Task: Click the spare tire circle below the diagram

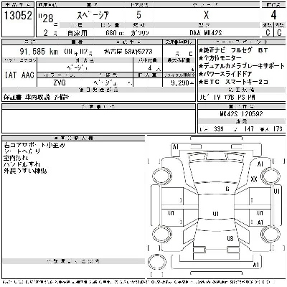Action: 157,262
